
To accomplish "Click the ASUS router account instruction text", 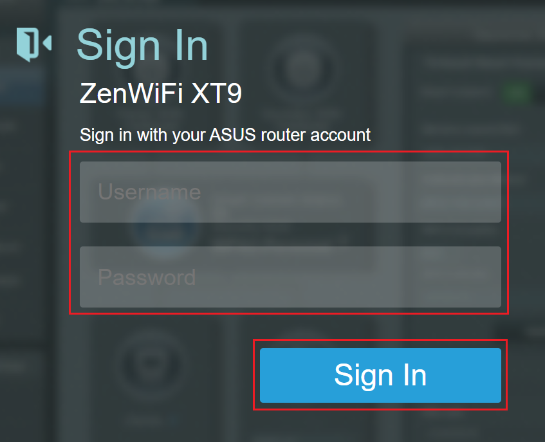I will coord(225,135).
